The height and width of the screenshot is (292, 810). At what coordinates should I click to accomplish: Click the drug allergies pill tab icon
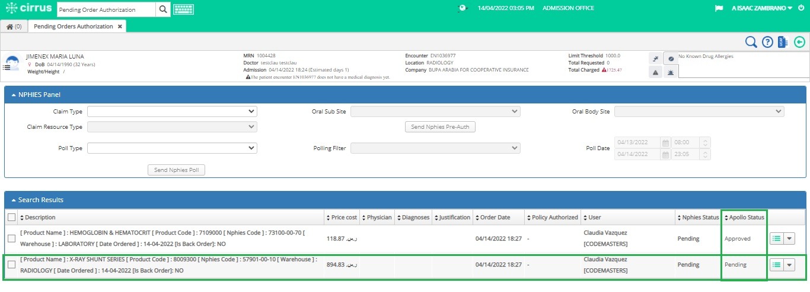tap(671, 59)
